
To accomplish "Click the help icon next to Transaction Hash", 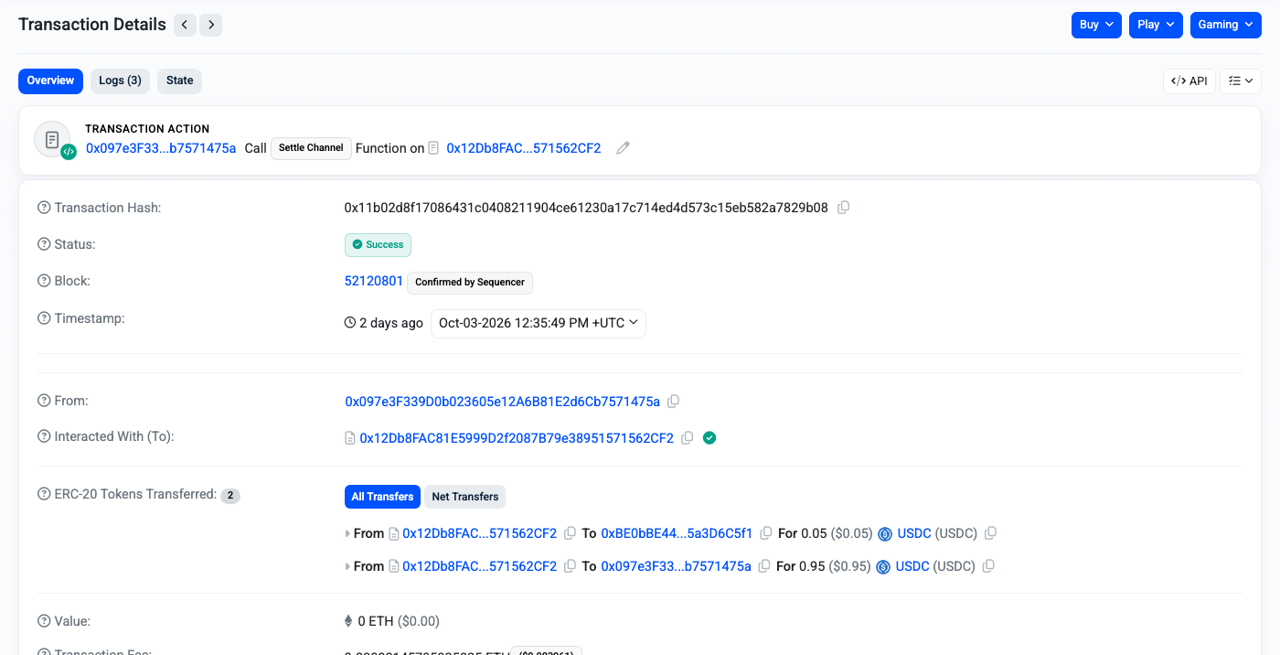I will 44,208.
